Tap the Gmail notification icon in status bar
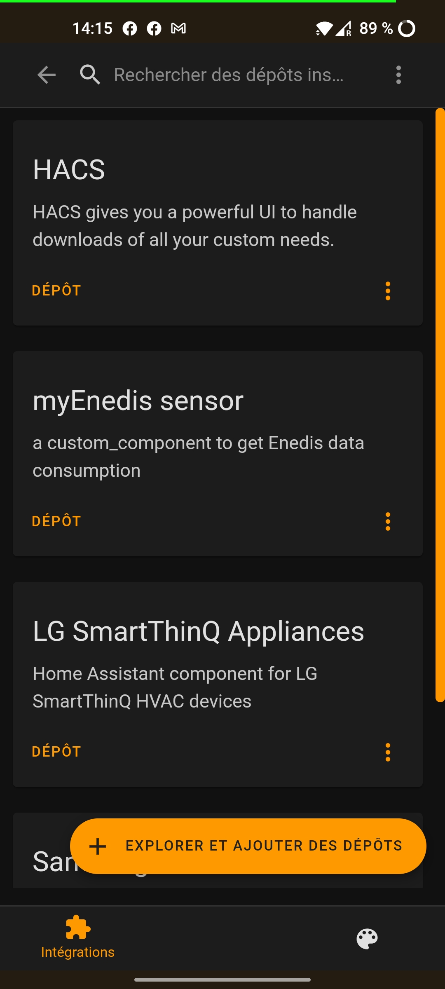 pyautogui.click(x=178, y=28)
